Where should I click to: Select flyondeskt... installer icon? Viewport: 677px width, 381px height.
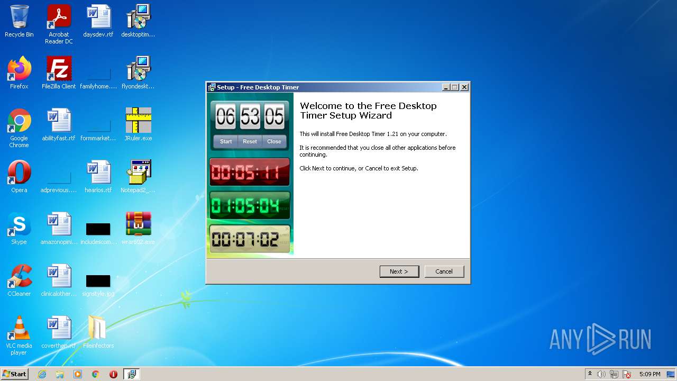(x=138, y=73)
